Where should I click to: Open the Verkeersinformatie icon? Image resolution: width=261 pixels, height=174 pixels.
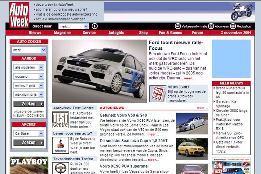pos(178,26)
